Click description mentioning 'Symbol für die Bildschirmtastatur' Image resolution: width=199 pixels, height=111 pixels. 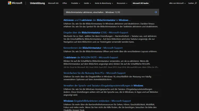[111, 25]
